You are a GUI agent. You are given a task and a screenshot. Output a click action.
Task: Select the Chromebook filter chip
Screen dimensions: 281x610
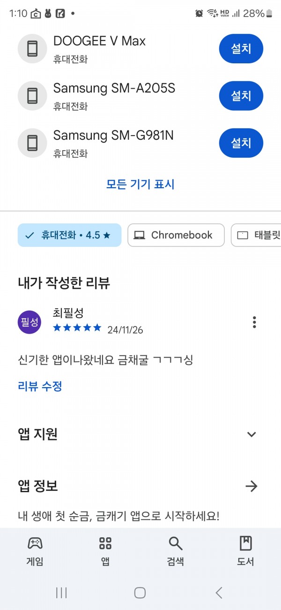[176, 235]
